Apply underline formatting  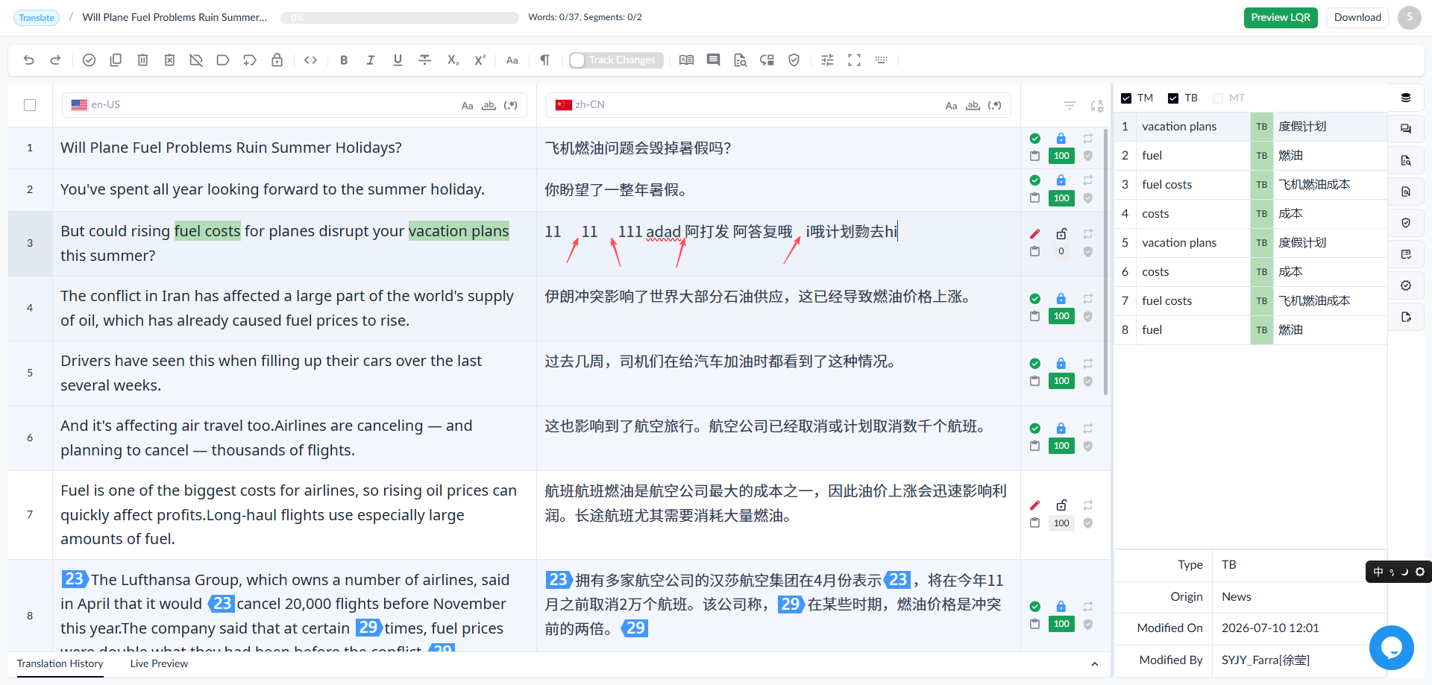click(398, 60)
